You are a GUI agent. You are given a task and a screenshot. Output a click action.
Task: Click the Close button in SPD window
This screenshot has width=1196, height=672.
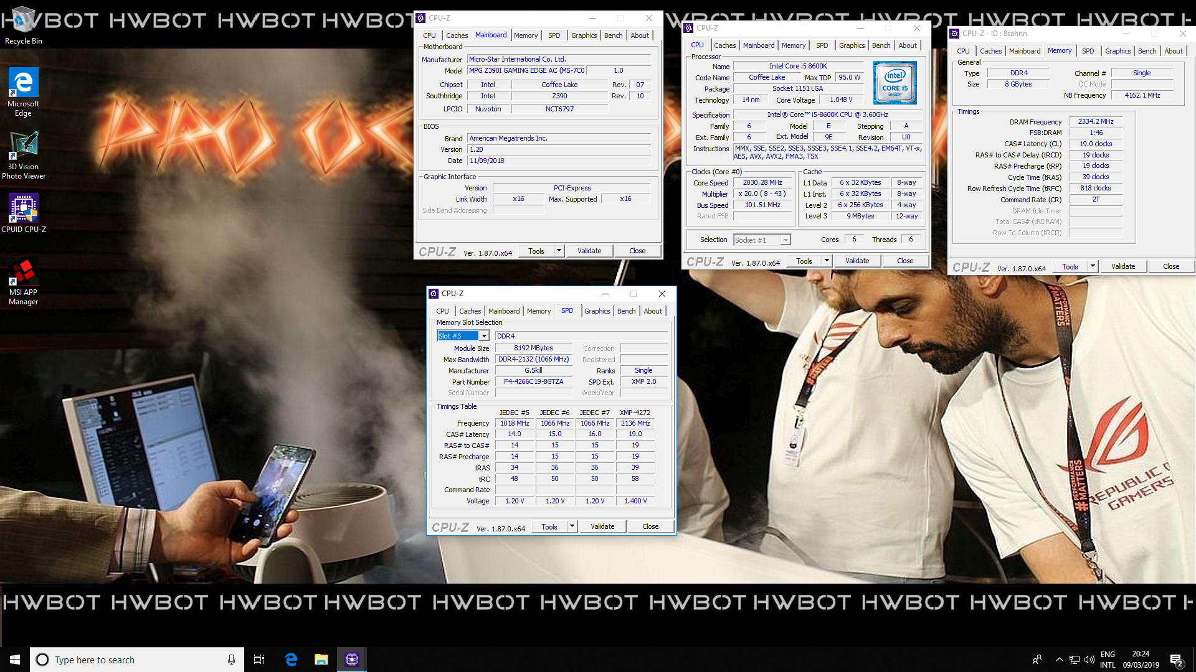(650, 526)
